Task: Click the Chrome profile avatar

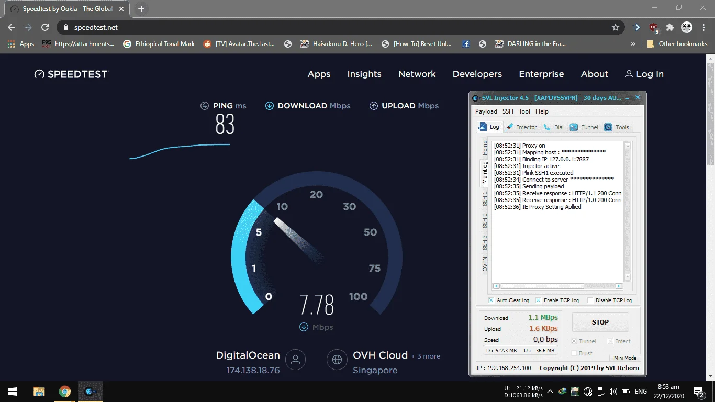Action: pyautogui.click(x=686, y=27)
